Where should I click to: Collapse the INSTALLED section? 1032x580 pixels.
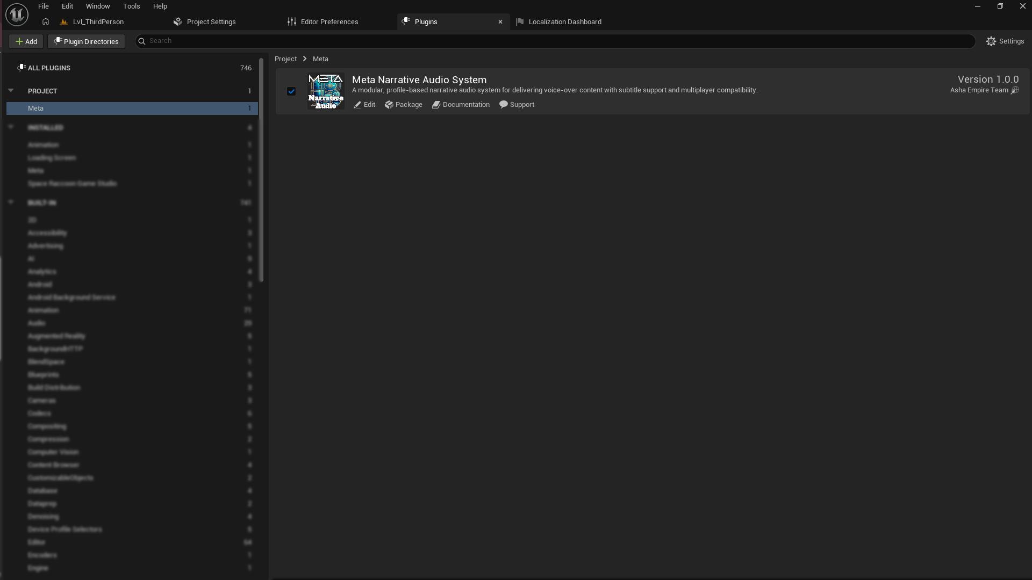click(11, 127)
